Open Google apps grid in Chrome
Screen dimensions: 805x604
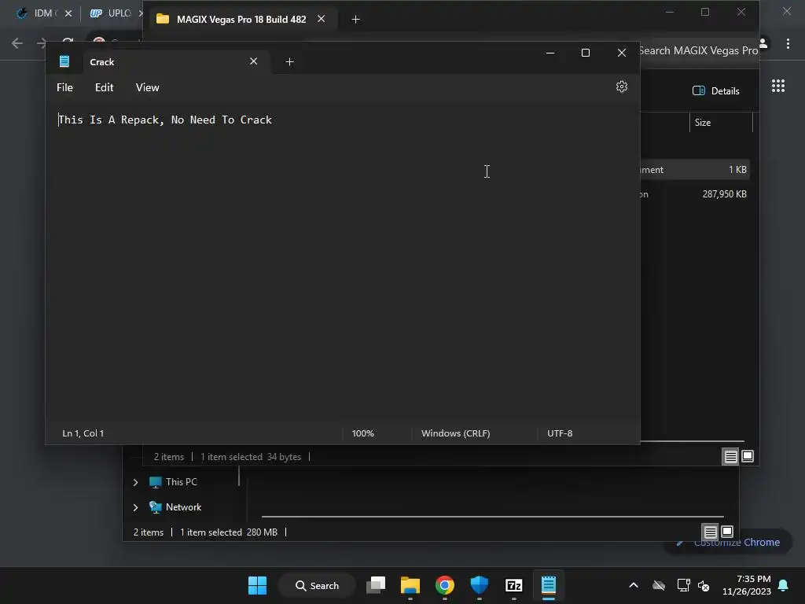click(x=778, y=86)
